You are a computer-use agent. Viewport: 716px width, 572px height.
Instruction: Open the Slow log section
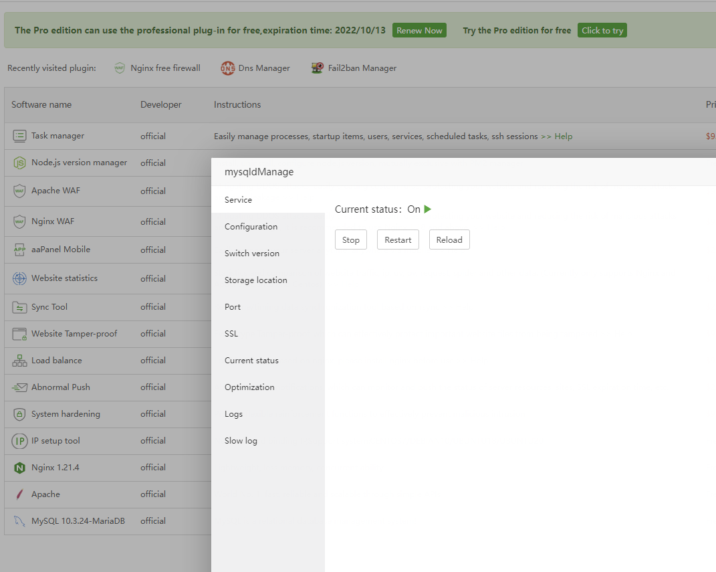(x=241, y=440)
